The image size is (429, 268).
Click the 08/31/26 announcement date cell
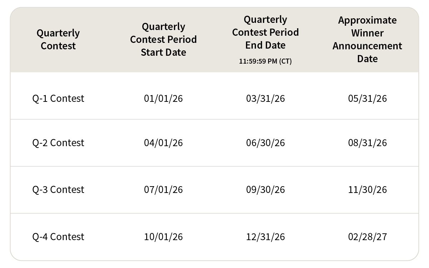367,143
